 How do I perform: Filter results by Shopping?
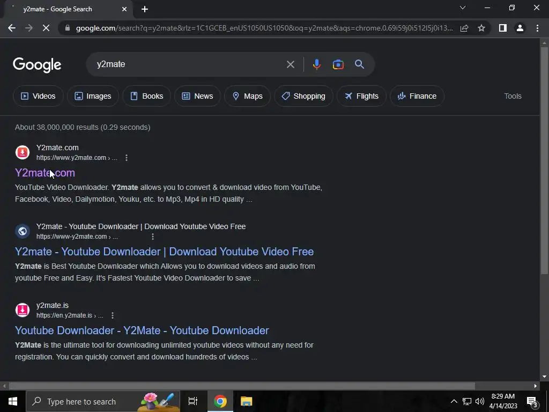coord(303,96)
